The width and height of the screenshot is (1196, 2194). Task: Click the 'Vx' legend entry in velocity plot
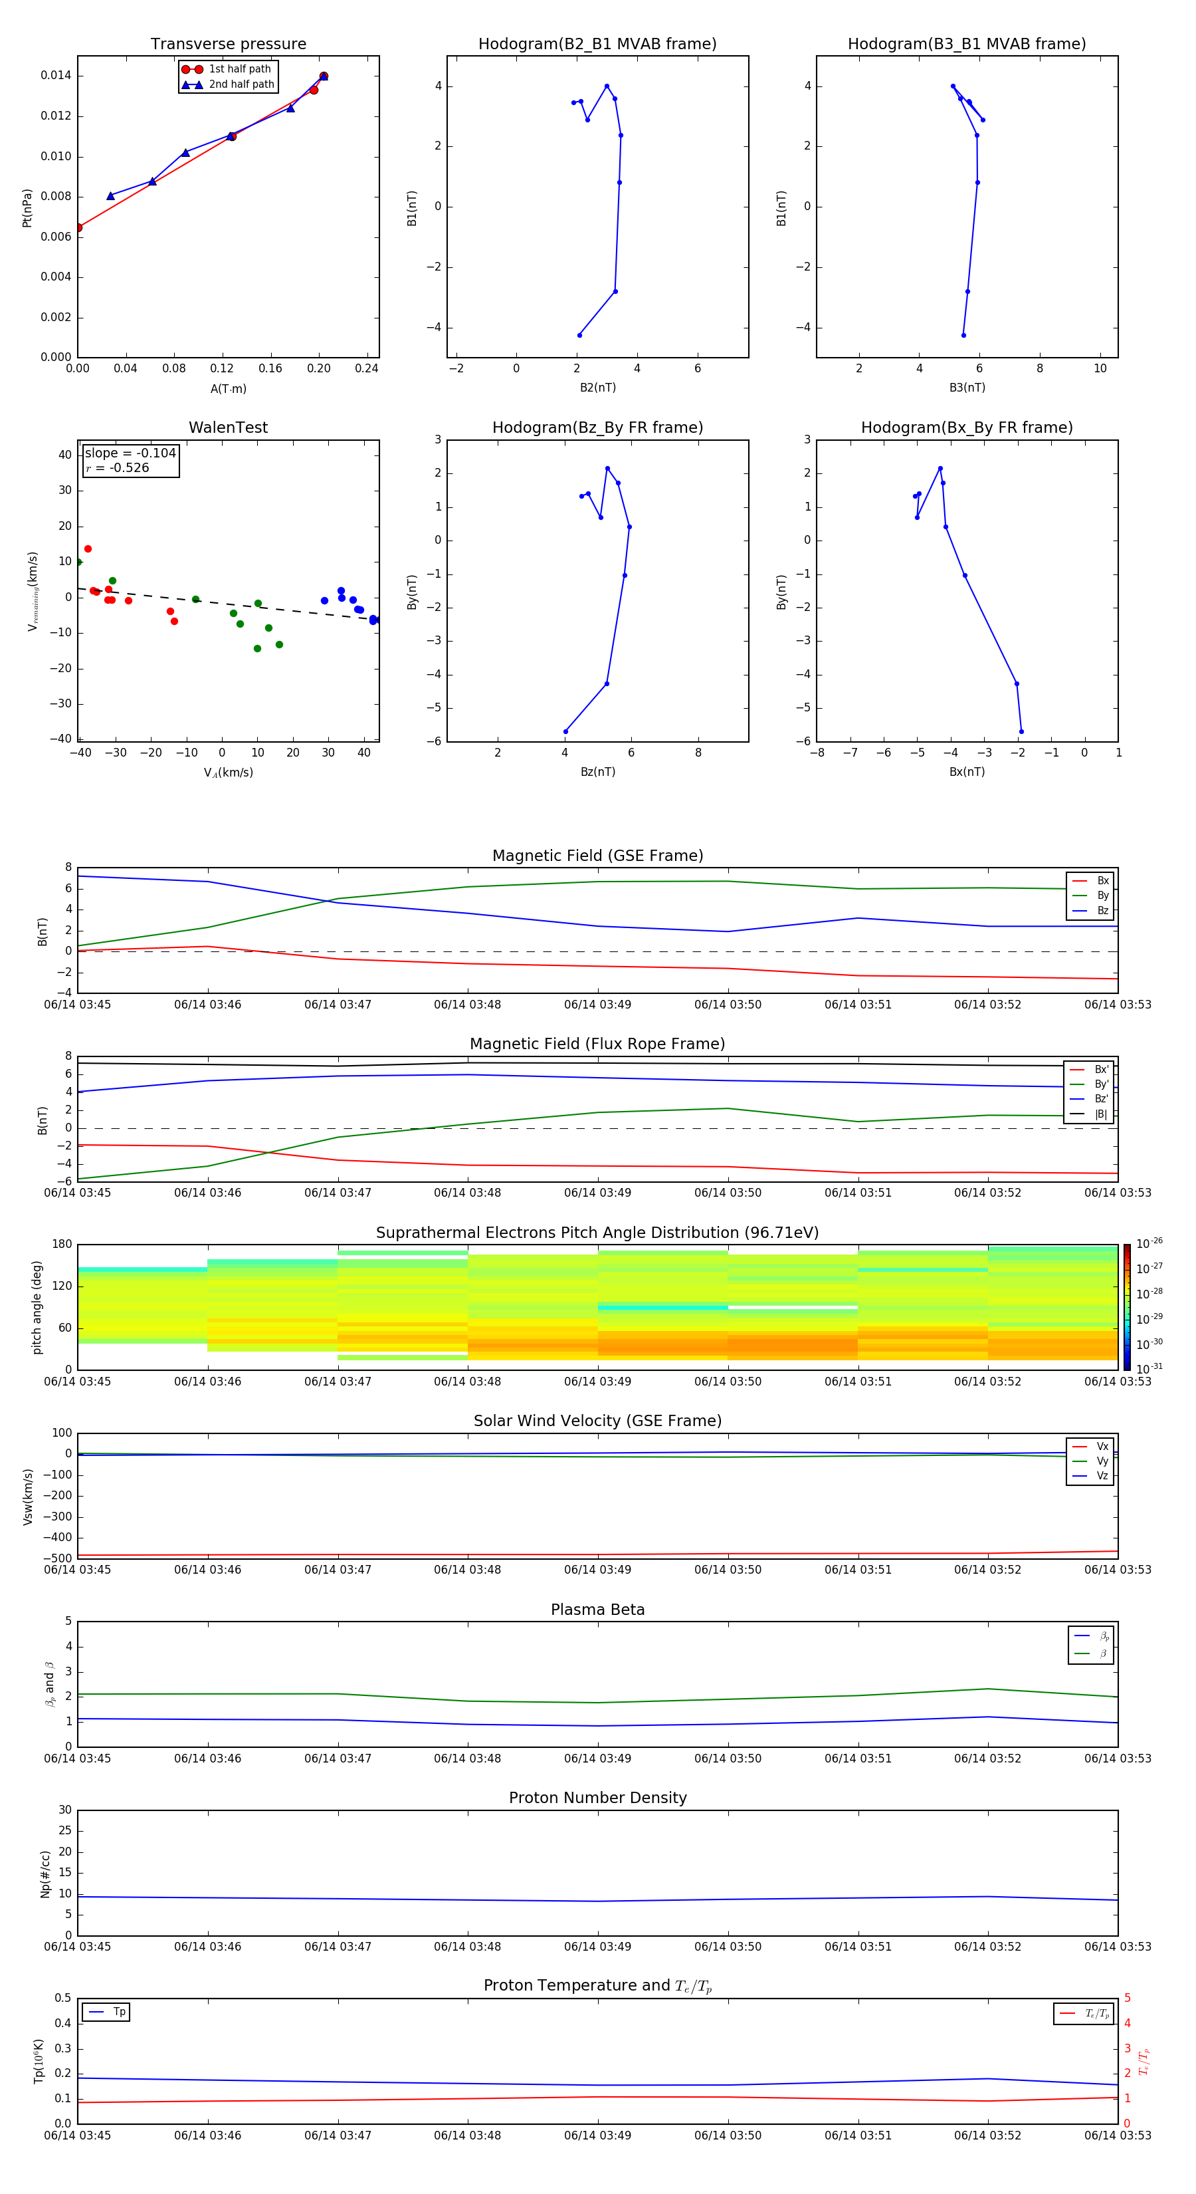tap(1090, 1446)
